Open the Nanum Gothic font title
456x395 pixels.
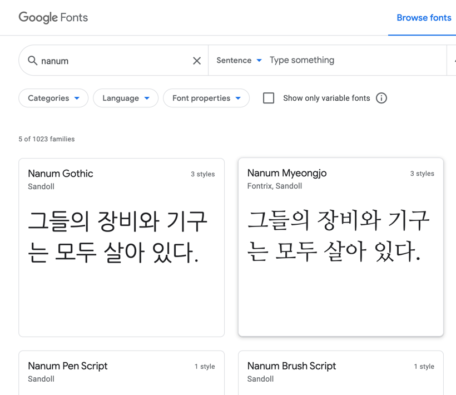pyautogui.click(x=61, y=174)
